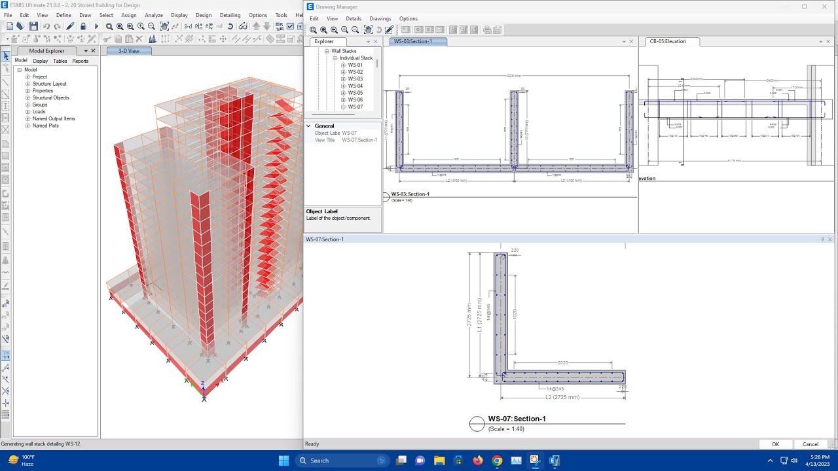
Task: Close the Model Explorer panel
Action: [x=93, y=51]
